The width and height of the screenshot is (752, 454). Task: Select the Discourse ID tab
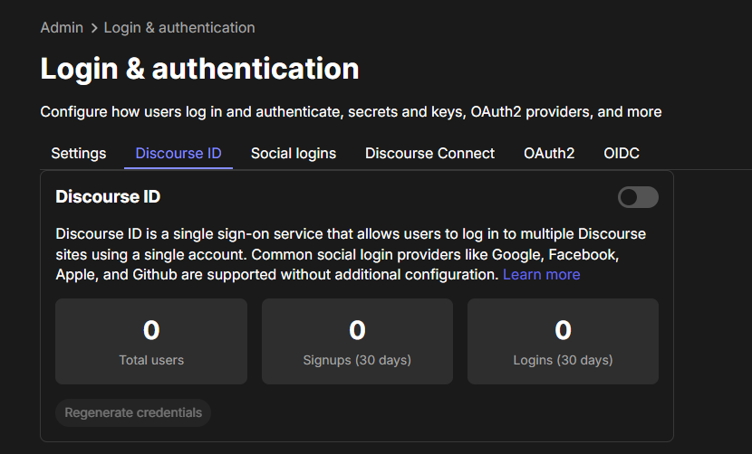[x=178, y=153]
